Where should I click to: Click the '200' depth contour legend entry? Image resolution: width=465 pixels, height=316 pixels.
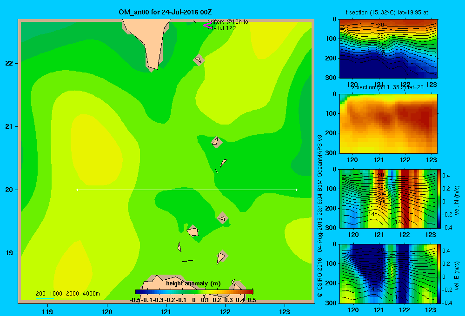click(40, 294)
